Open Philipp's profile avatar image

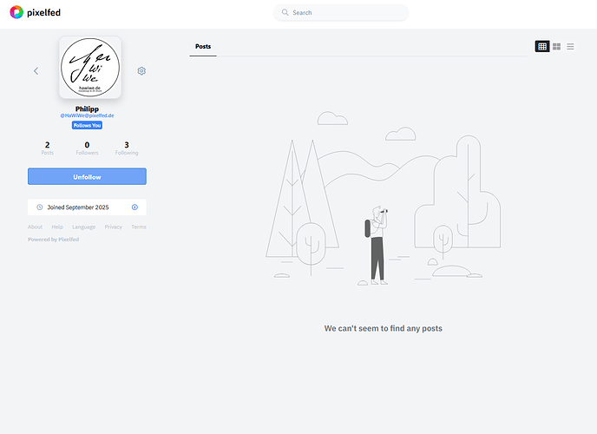point(89,68)
